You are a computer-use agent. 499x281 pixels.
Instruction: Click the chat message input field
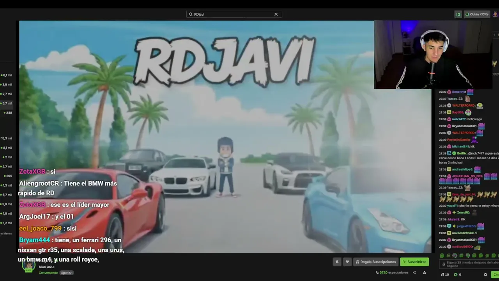(469, 264)
